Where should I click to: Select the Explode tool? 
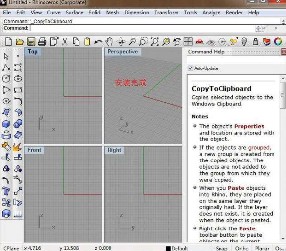point(18,147)
